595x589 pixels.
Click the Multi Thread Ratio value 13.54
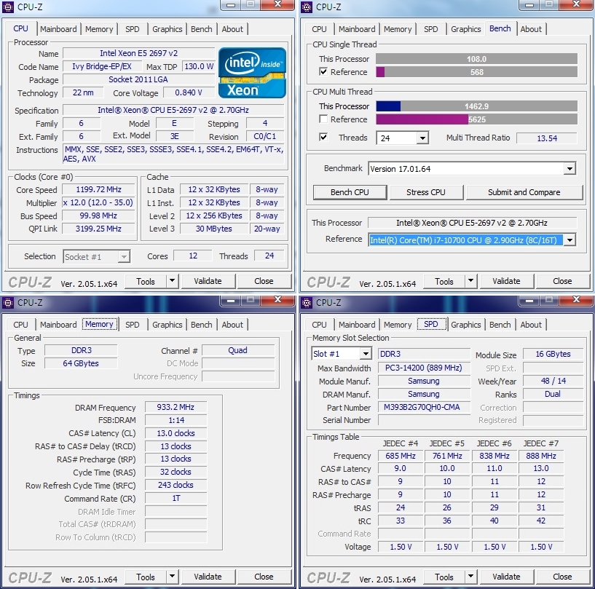click(x=547, y=138)
